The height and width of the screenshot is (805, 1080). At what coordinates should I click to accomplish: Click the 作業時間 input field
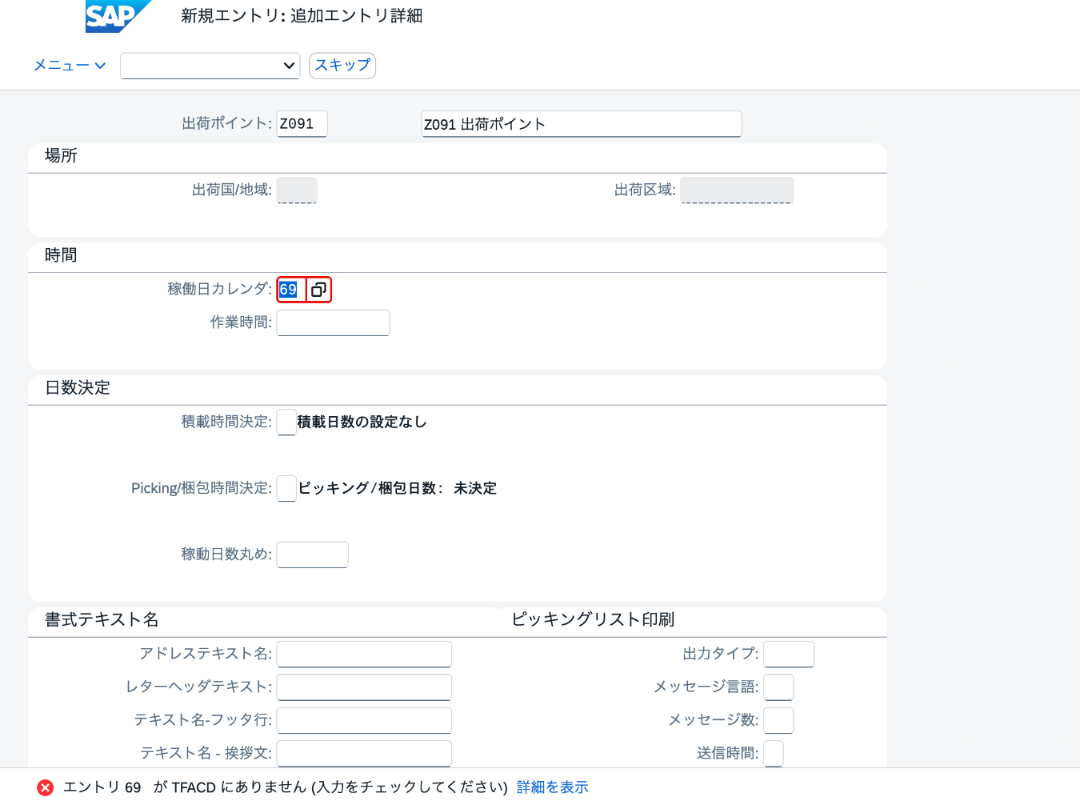point(334,322)
